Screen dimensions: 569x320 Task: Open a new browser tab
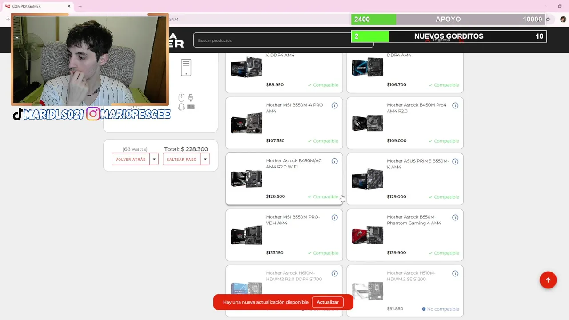[80, 6]
